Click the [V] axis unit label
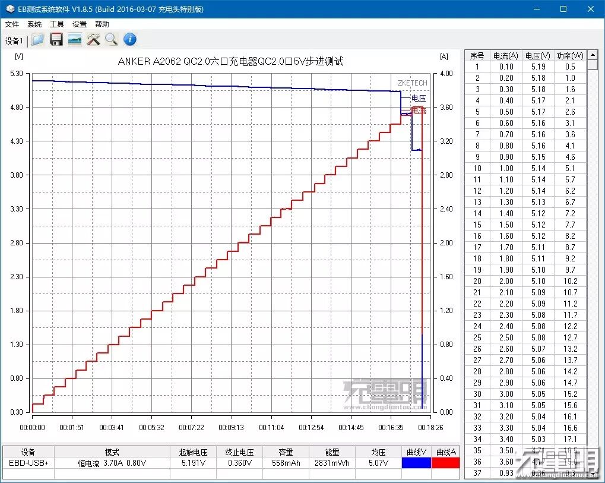The height and width of the screenshot is (483, 605). (x=18, y=56)
